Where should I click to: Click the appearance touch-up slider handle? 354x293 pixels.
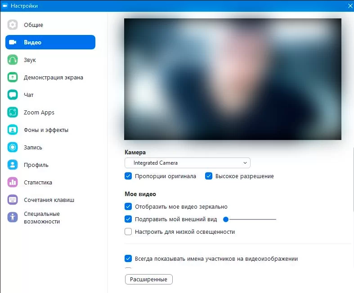click(x=226, y=219)
